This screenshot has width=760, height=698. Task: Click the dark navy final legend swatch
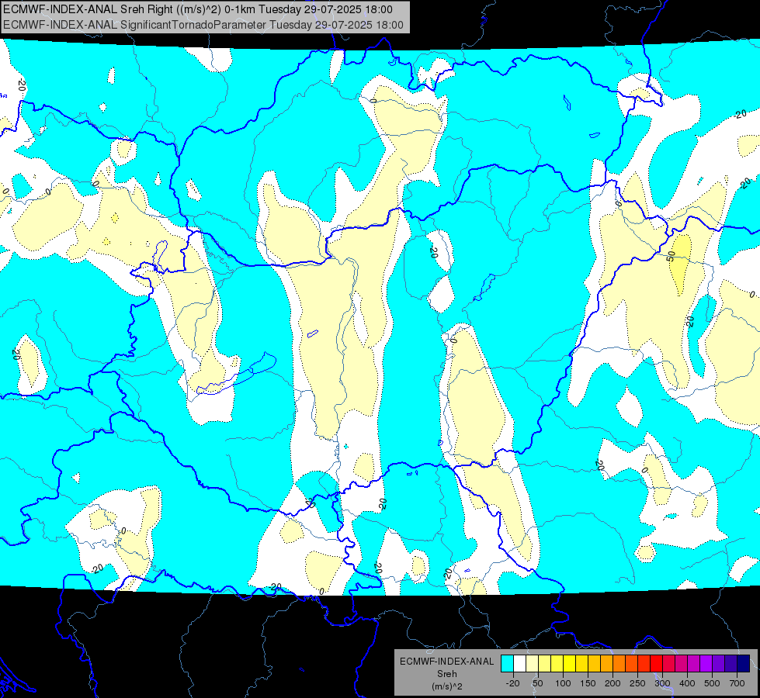click(744, 663)
